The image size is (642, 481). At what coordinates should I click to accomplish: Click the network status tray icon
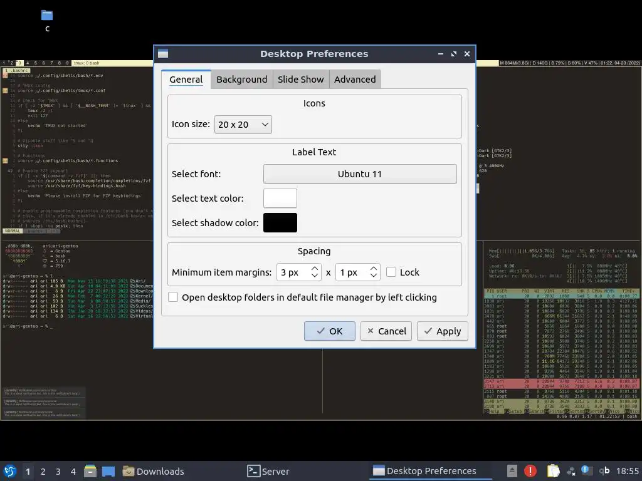coord(571,472)
